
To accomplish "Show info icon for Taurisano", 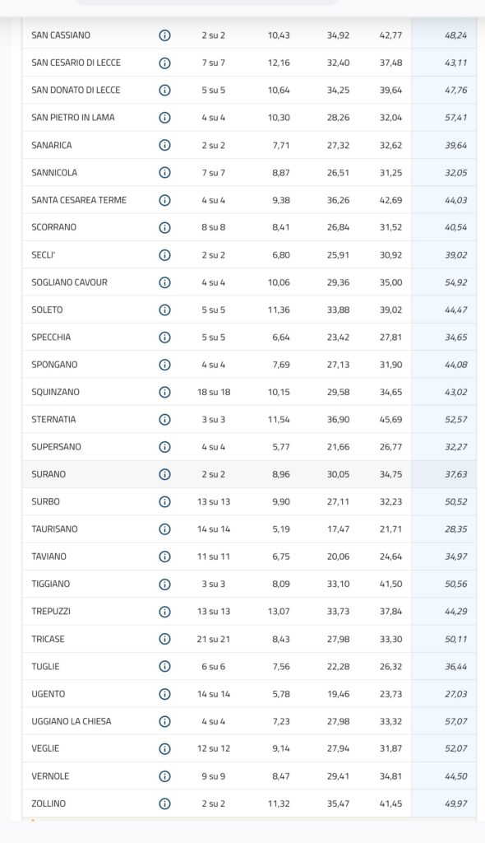I will [x=165, y=529].
